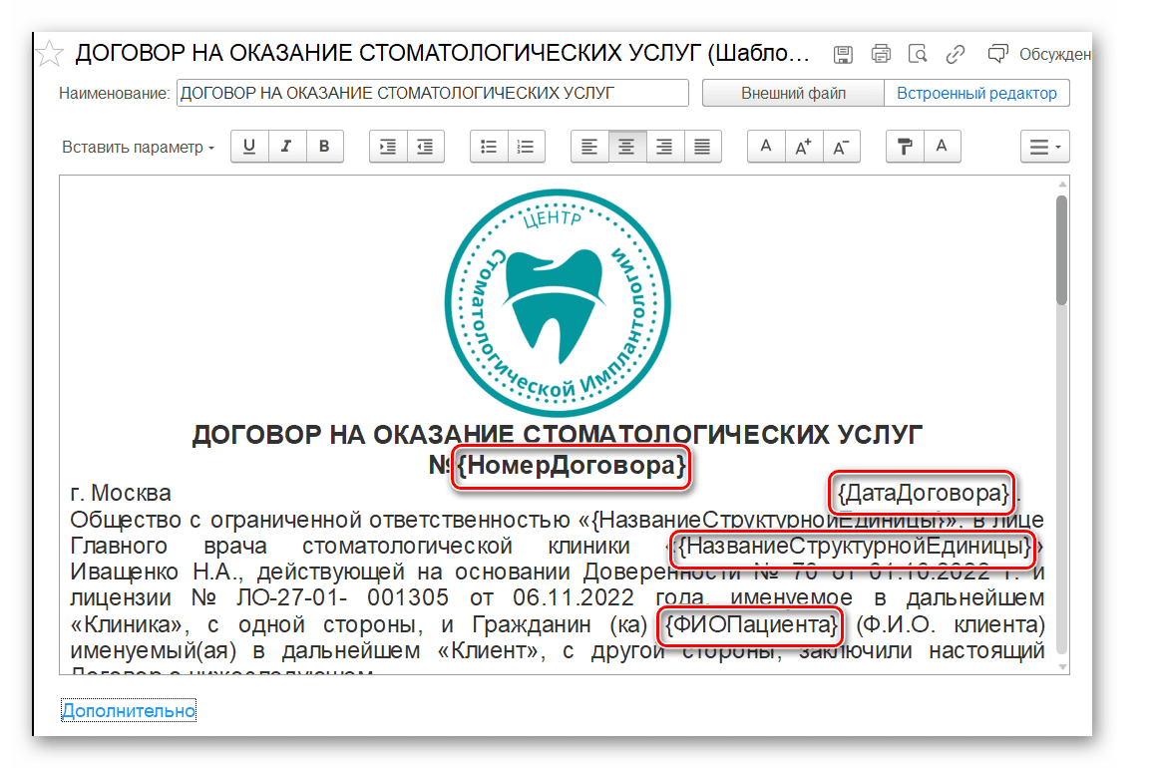Pick text background highlight color

[x=905, y=146]
